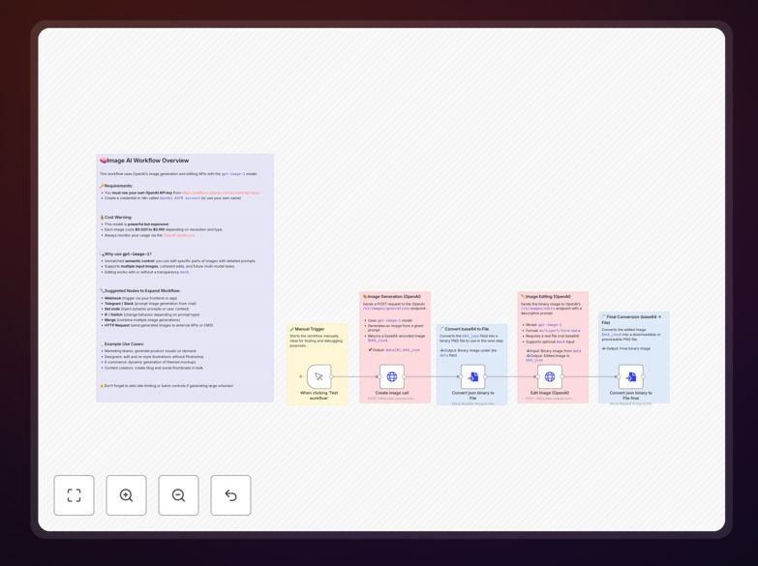Click the 'Edit Image (OpenAI)' node label
The image size is (758, 566).
tap(550, 393)
